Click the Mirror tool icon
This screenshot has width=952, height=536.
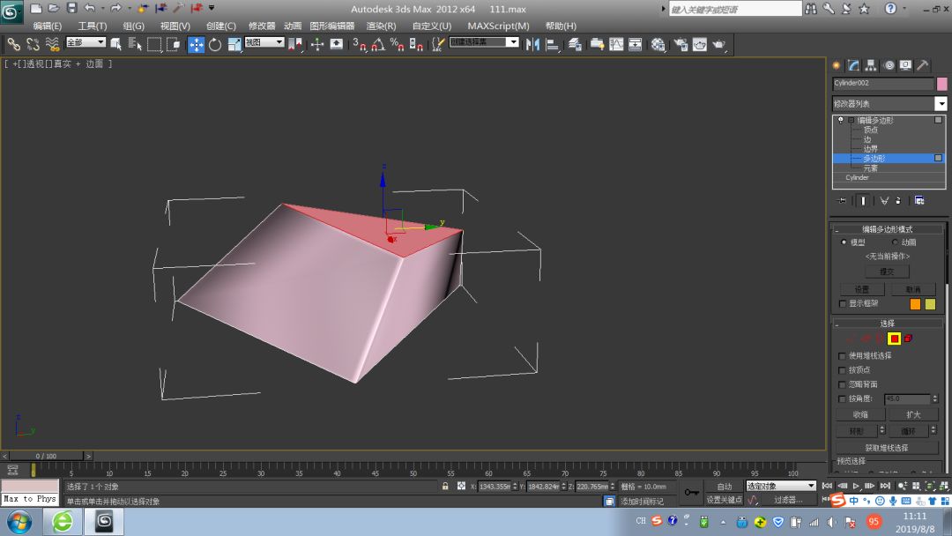[532, 44]
